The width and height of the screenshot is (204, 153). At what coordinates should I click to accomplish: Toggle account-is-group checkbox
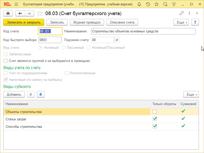pos(5,61)
